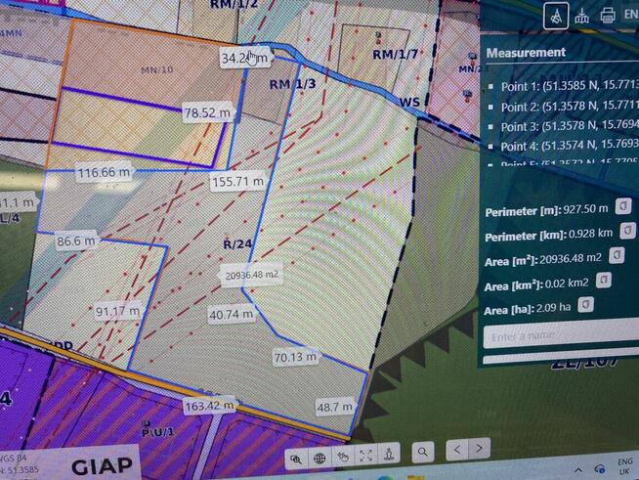The image size is (639, 480).
Task: Open the search magnifier button
Action: [x=423, y=451]
